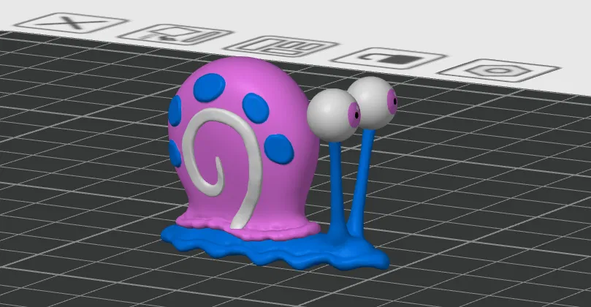Click the lock plate icon
The height and width of the screenshot is (307, 591).
point(389,58)
